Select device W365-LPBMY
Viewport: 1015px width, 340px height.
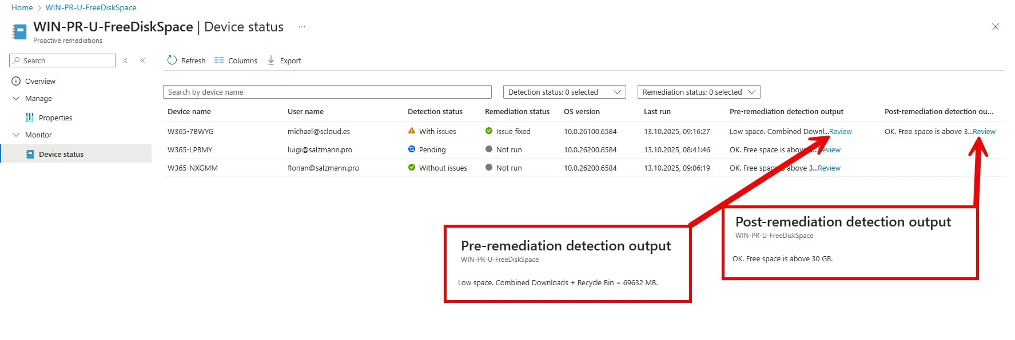coord(190,149)
